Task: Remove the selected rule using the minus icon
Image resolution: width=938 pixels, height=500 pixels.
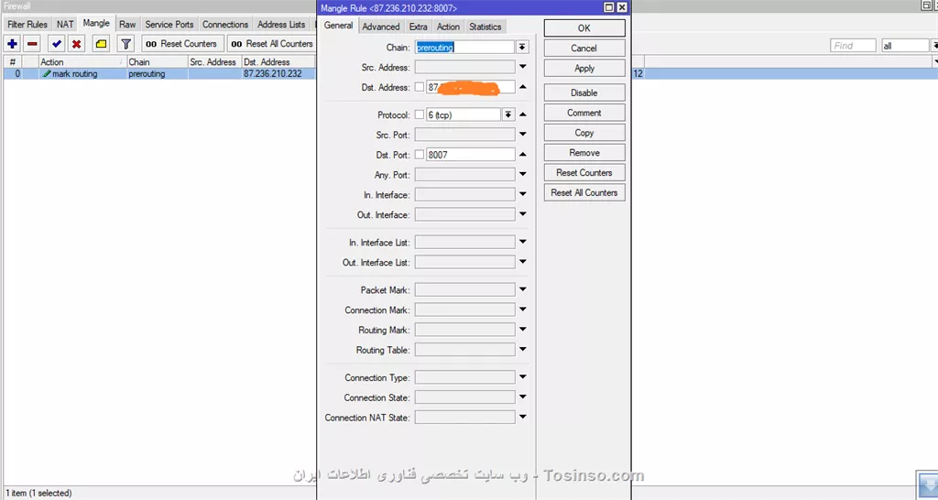Action: click(32, 44)
